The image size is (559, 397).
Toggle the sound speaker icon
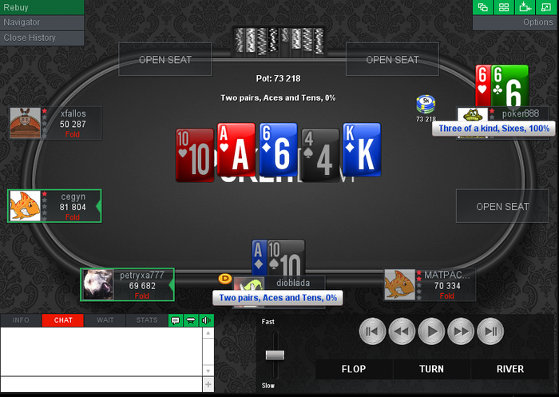pos(206,320)
